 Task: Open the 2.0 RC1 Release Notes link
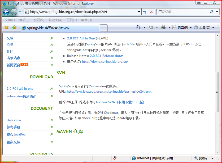107,56
